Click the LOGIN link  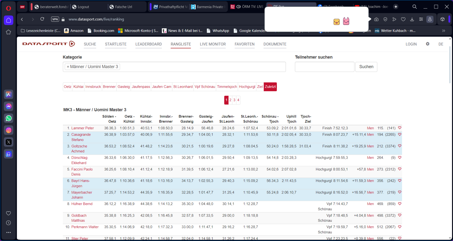coord(411,44)
